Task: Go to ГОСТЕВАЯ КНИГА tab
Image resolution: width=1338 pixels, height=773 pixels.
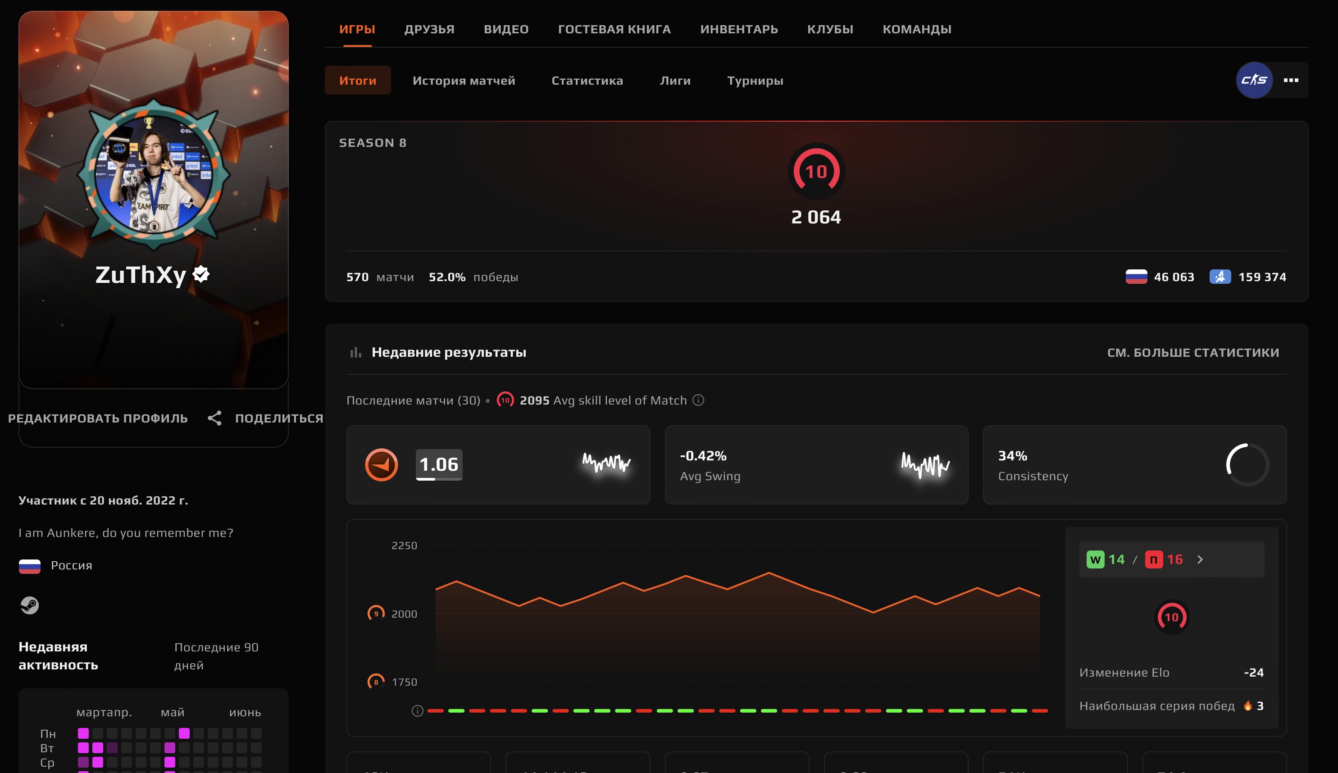Action: [x=614, y=29]
